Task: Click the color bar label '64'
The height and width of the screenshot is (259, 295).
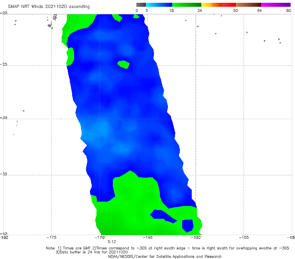Action: [260, 10]
